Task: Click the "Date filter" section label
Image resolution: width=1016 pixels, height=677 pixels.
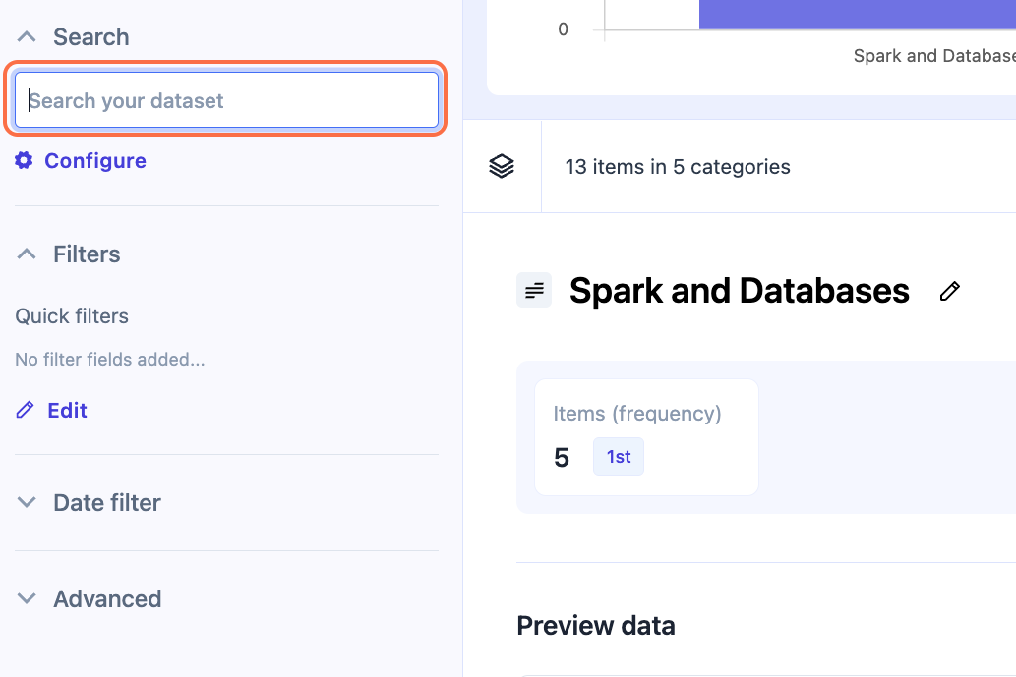Action: point(107,503)
